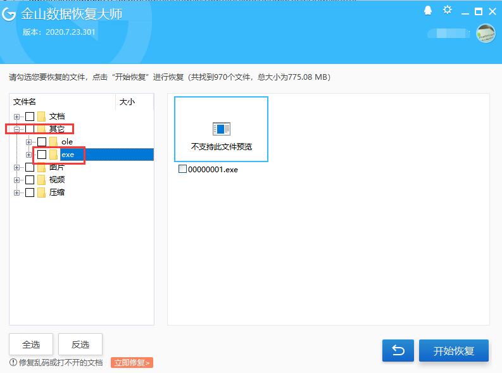This screenshot has height=373, width=502.
Task: Go back with the blue return button
Action: tap(398, 351)
